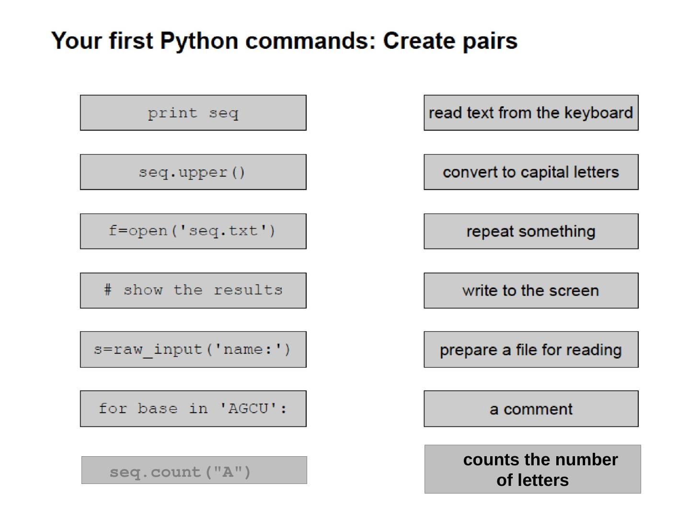The height and width of the screenshot is (517, 690).
Task: Click the slide title 'Your first Python commands'
Action: 284,41
